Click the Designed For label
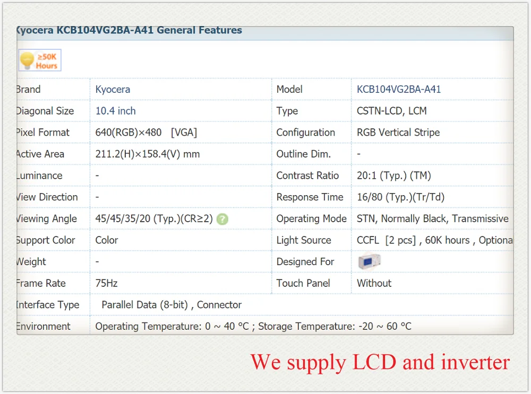The image size is (531, 394). pos(305,262)
